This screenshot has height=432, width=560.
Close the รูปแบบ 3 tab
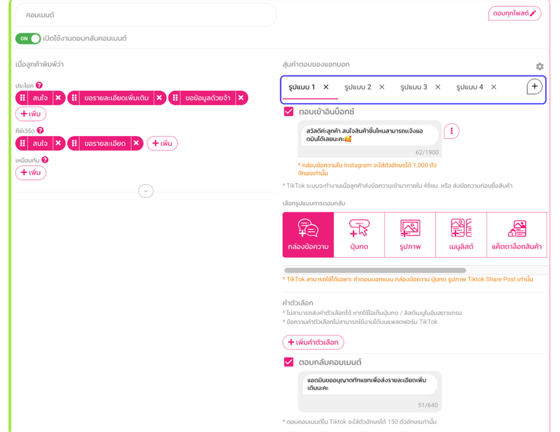click(x=437, y=87)
